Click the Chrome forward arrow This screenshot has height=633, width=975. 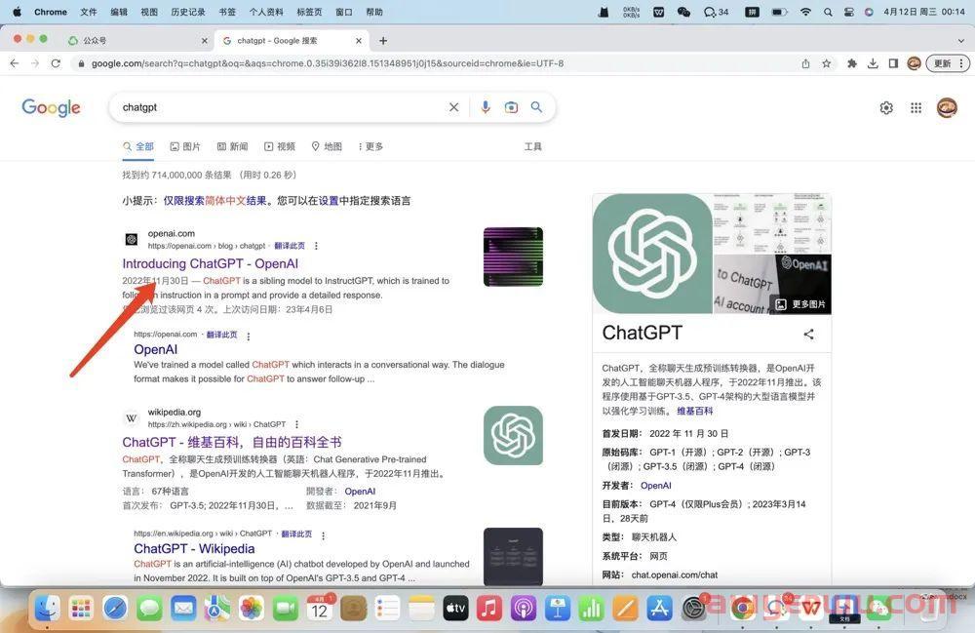click(35, 63)
